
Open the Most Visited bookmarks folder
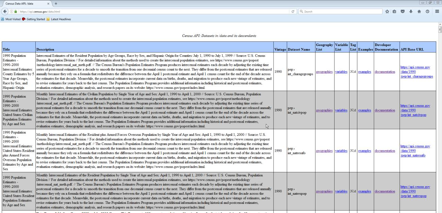pos(11,19)
